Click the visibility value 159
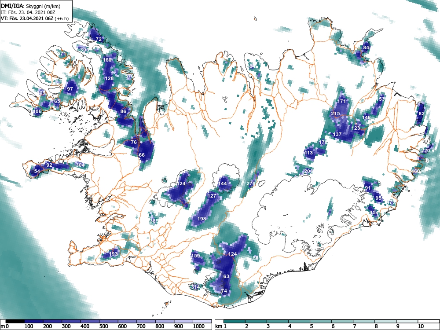The height and width of the screenshot is (330, 440). point(195,255)
